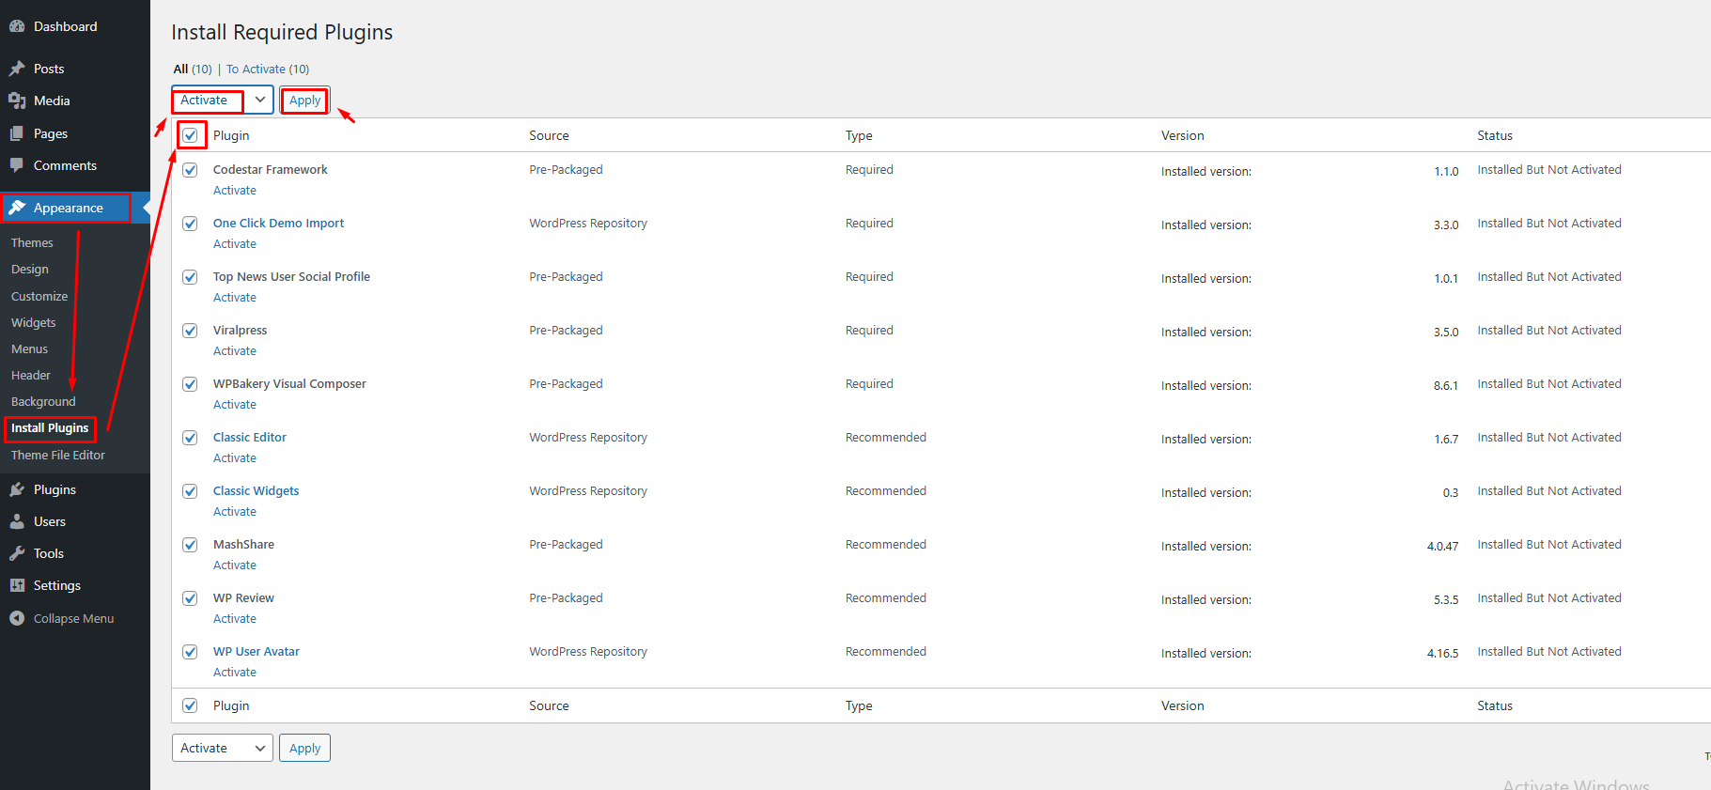Click the Media icon in sidebar
This screenshot has width=1711, height=790.
[17, 101]
